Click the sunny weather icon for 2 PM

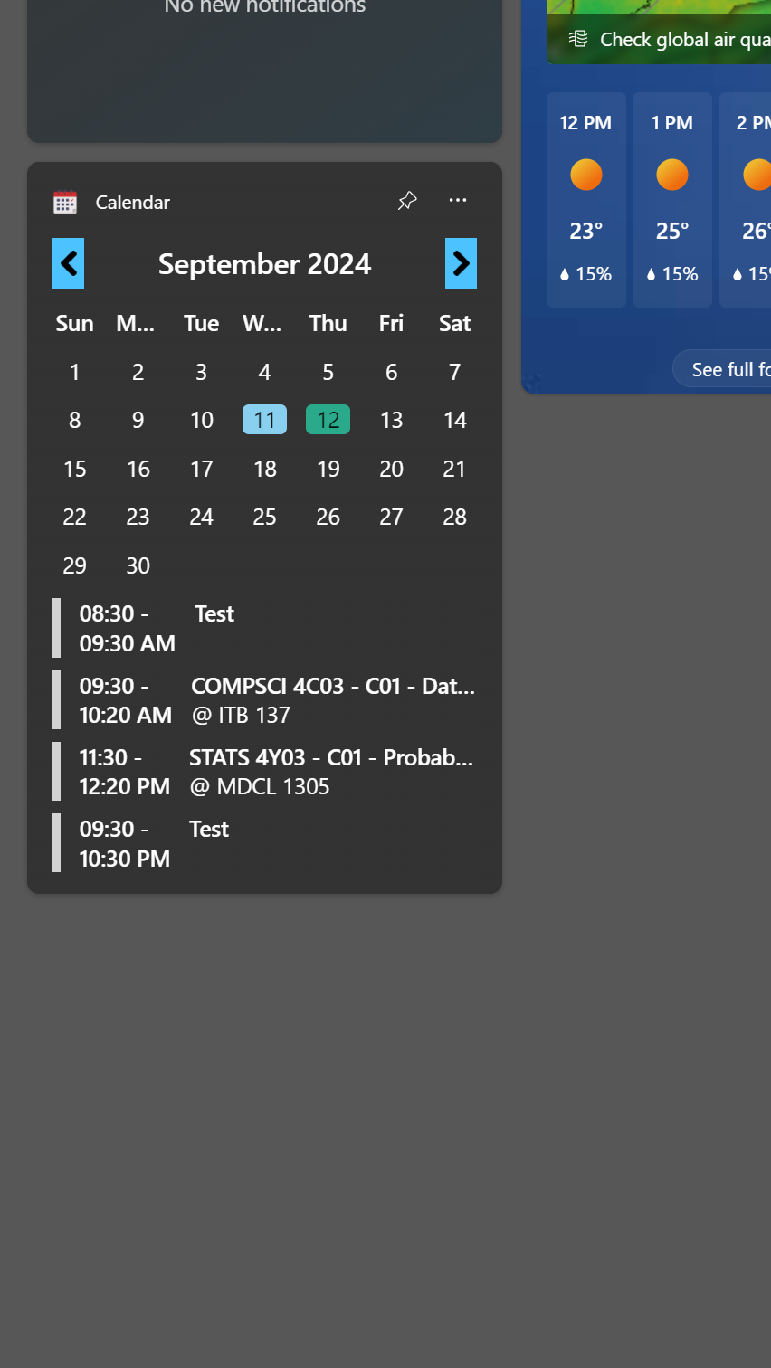pos(757,174)
